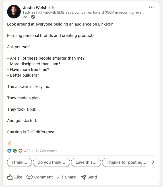Click the Like thumbs-up icon
163x187 pixels.
(10, 177)
